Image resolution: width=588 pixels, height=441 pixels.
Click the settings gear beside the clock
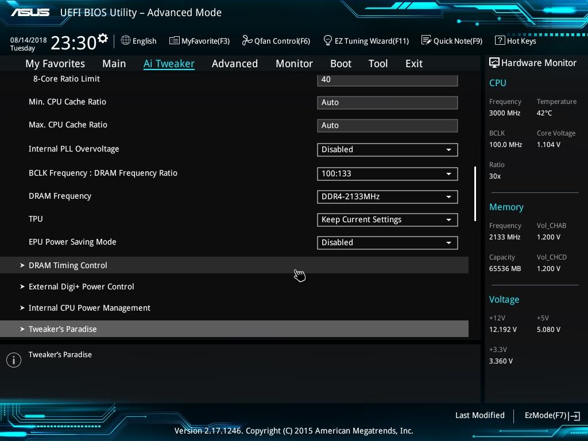pyautogui.click(x=103, y=38)
